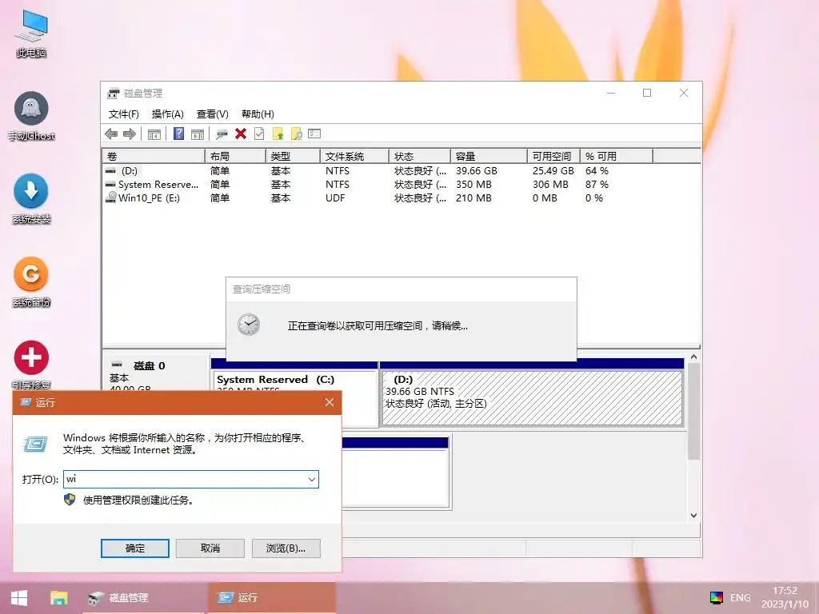Click scroll down arrow in disk pane
The image size is (819, 614).
693,516
